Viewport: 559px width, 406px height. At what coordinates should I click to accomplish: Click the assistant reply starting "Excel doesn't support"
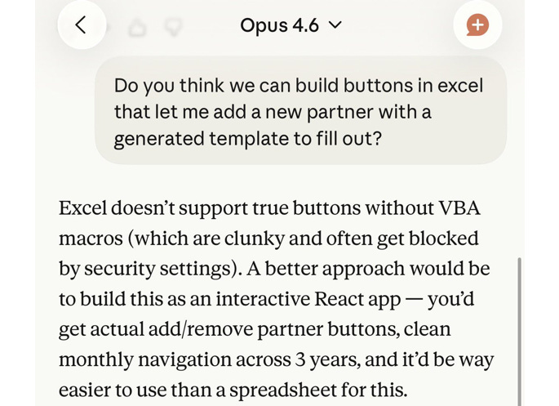click(277, 298)
